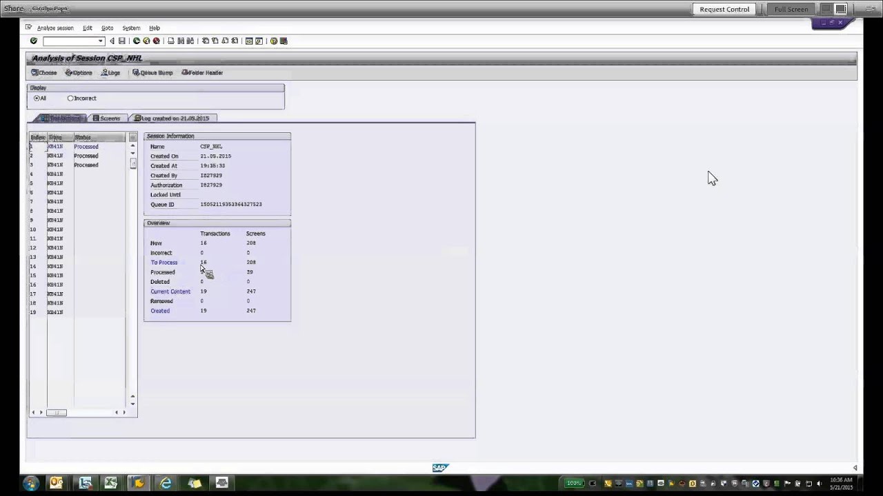Open the Windows Start button
The width and height of the screenshot is (883, 496).
30,484
